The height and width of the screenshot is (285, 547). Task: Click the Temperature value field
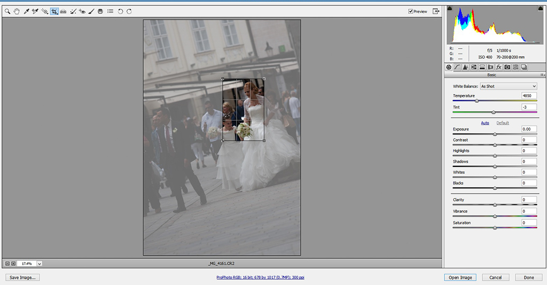[x=529, y=96]
